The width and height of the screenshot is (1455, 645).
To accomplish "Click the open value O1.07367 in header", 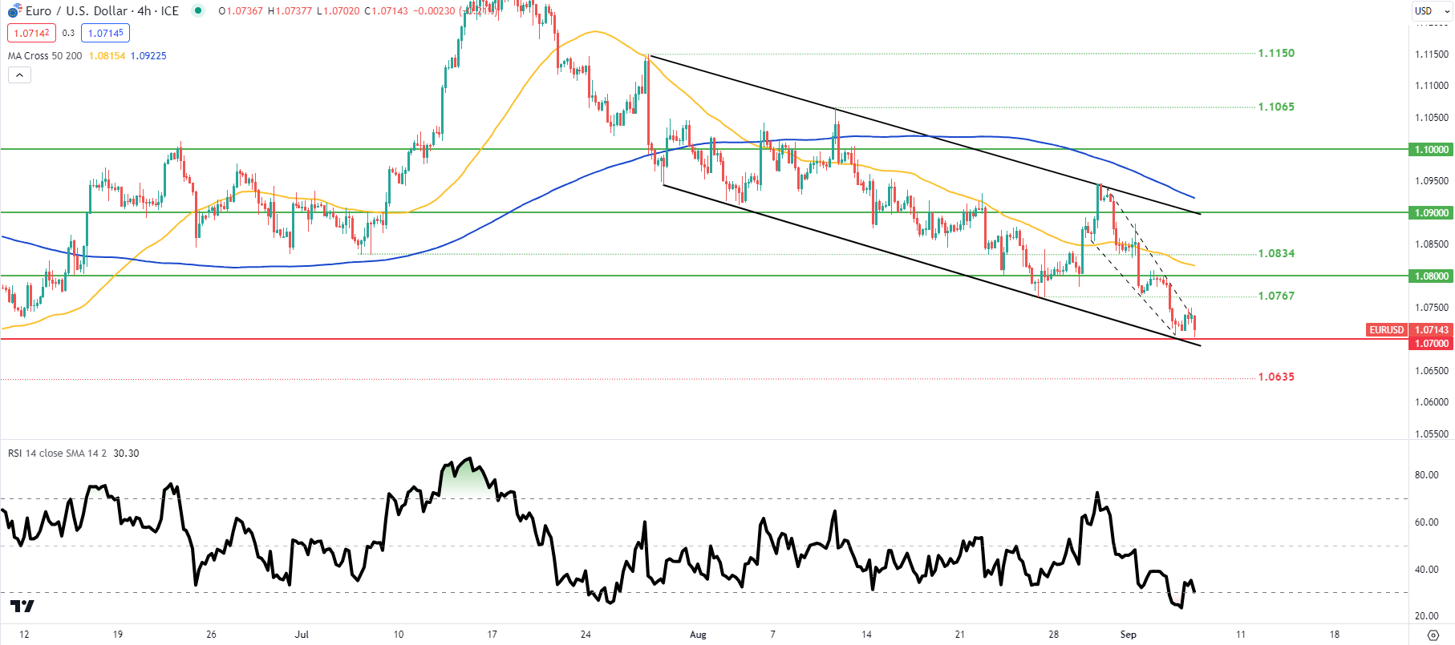I will (x=241, y=11).
